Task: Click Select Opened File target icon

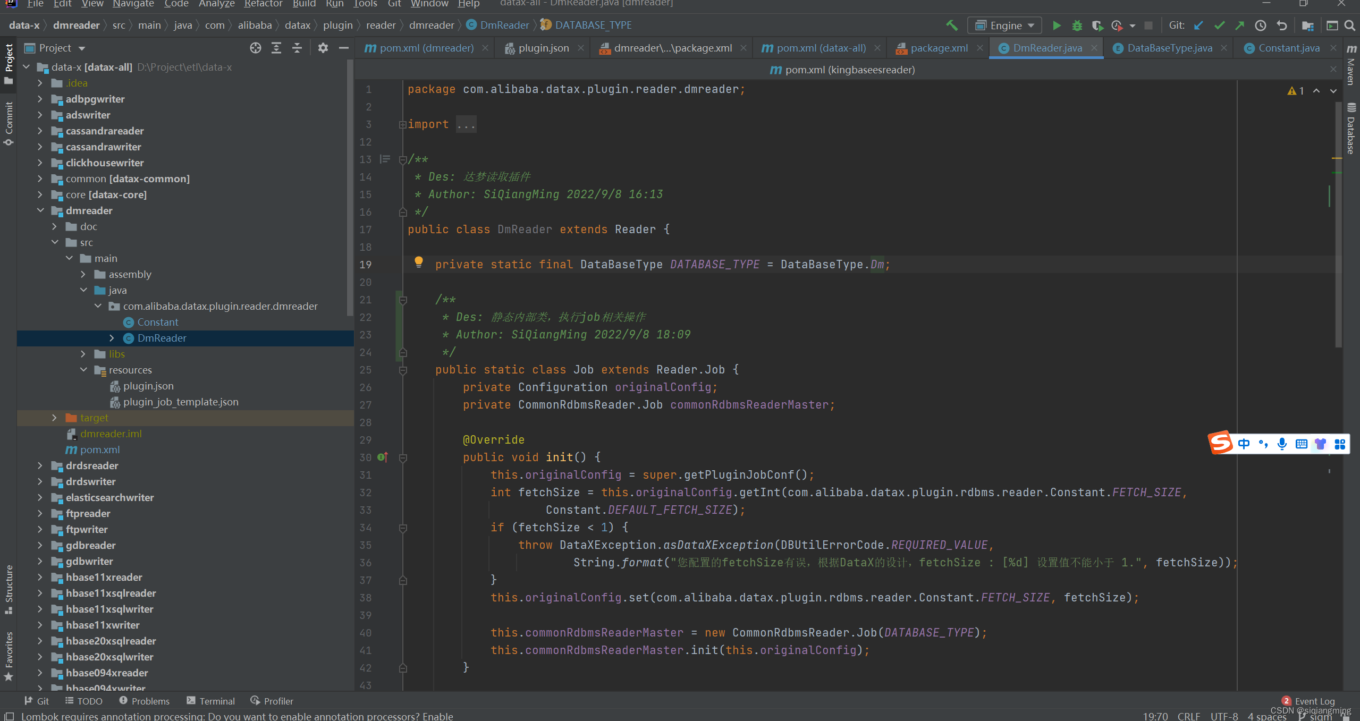Action: coord(256,48)
